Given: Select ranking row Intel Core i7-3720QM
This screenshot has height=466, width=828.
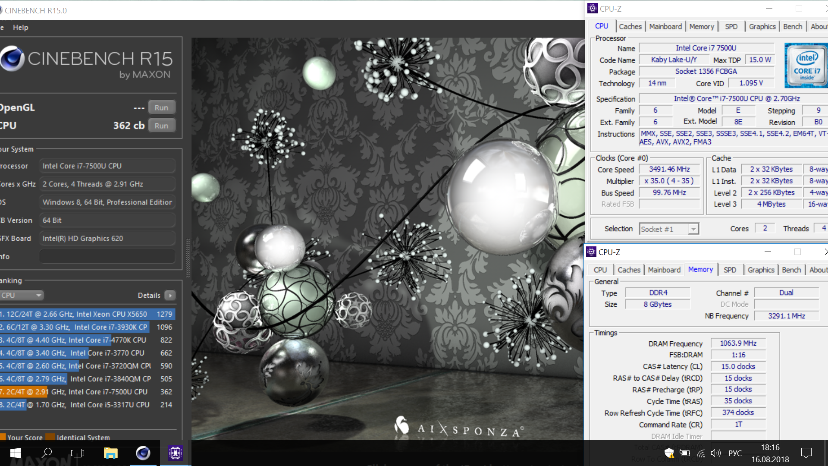Looking at the screenshot, I should pos(88,366).
